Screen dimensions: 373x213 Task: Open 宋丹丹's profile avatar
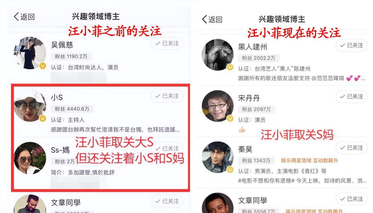pyautogui.click(x=217, y=106)
